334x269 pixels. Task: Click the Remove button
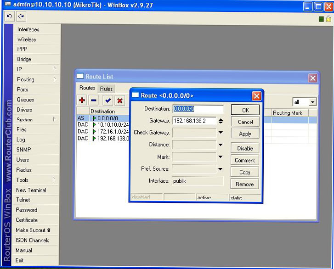click(245, 184)
